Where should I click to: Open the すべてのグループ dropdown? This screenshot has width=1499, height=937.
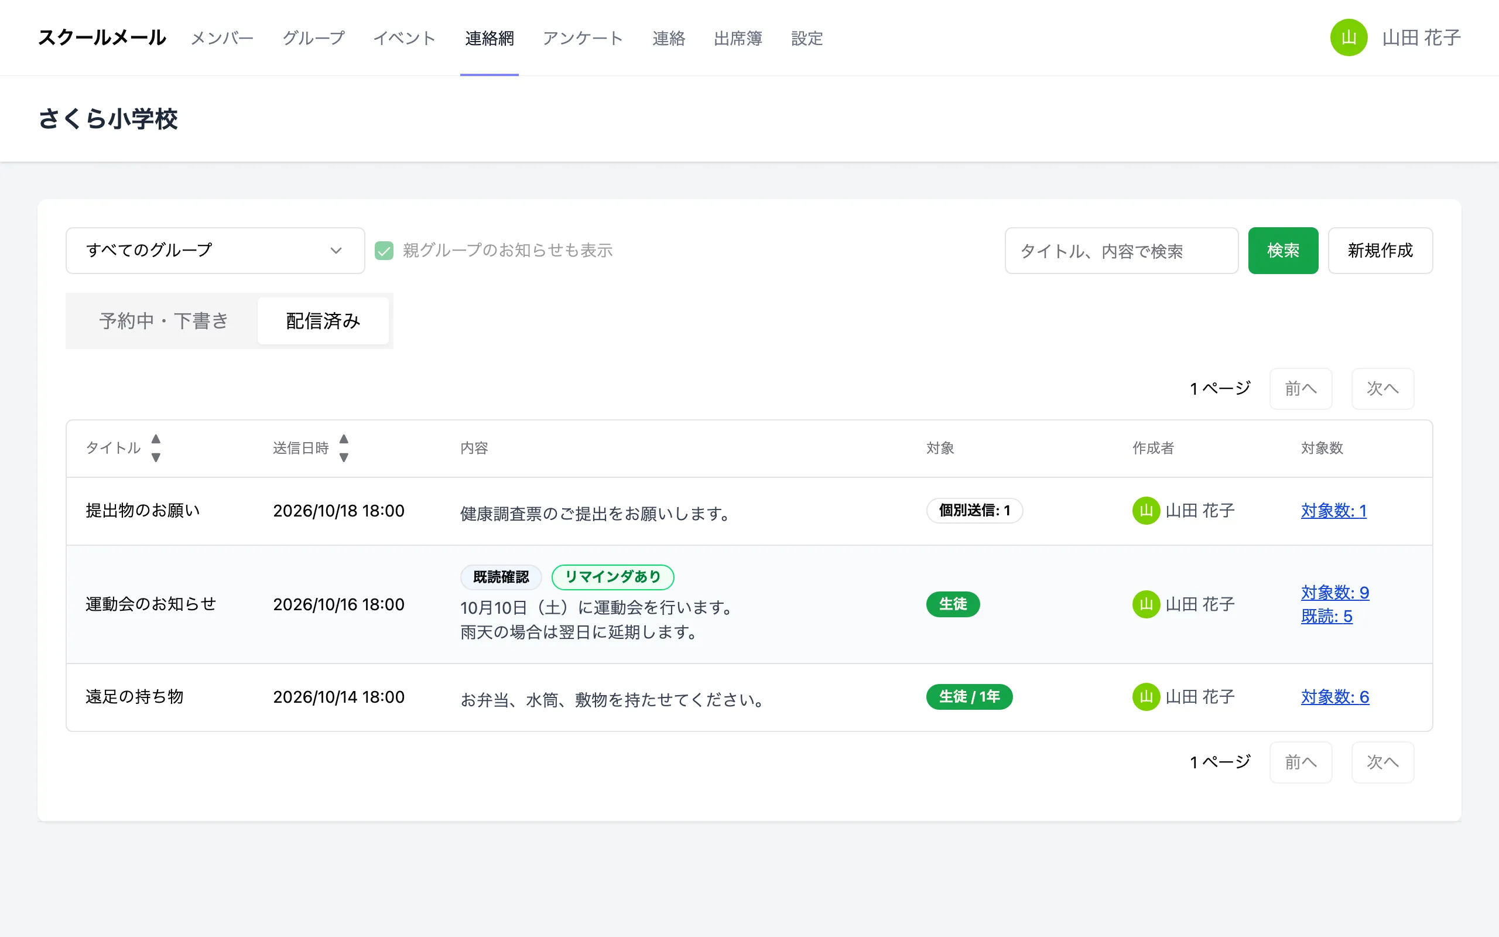click(215, 251)
